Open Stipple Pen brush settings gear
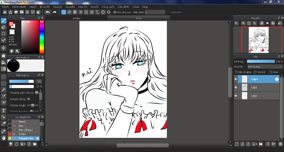Viewport: 284px width, 152px height. point(38,138)
